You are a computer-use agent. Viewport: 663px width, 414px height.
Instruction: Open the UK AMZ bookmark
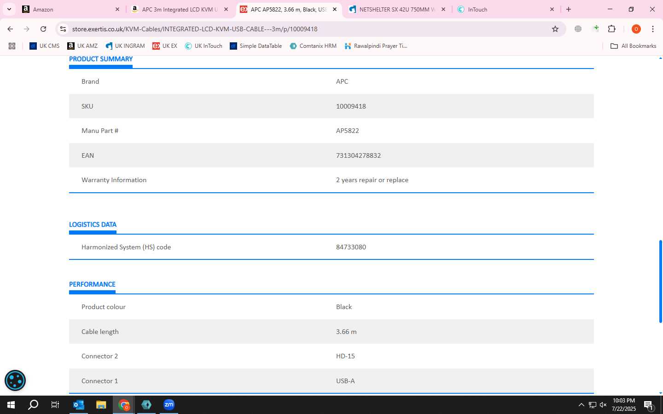82,46
